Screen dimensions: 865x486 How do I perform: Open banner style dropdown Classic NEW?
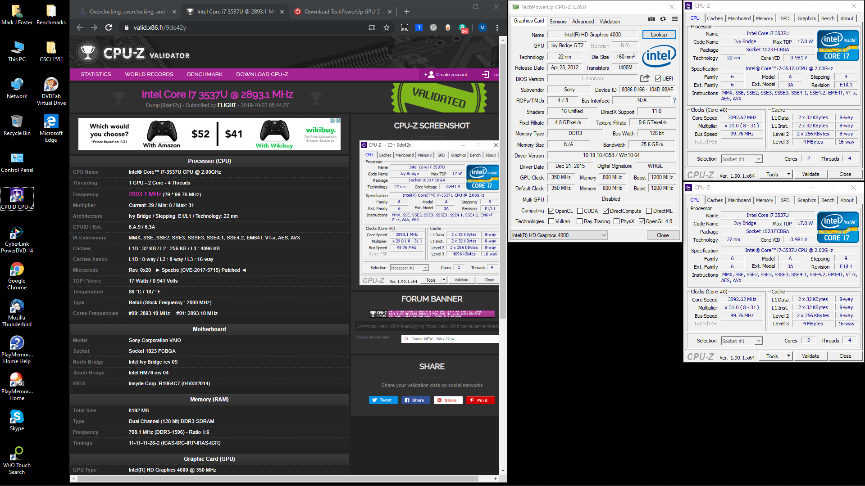[450, 339]
